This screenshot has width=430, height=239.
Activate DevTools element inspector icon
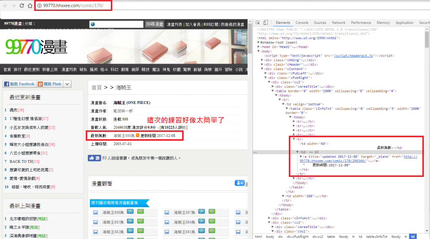(x=258, y=23)
